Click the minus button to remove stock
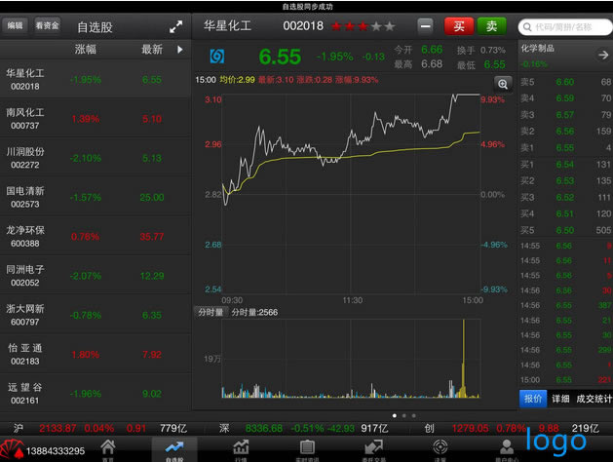This screenshot has width=613, height=462. [426, 26]
